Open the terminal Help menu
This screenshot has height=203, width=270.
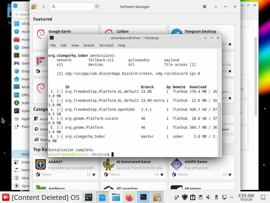pos(122,45)
